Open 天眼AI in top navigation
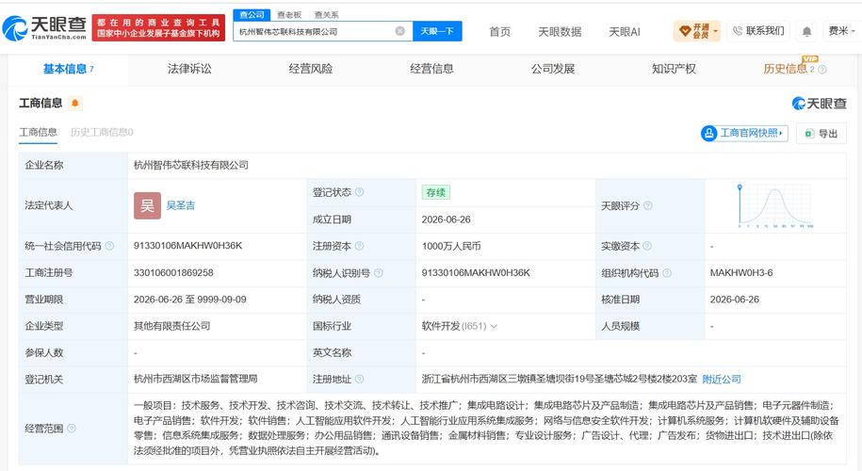 [x=625, y=32]
